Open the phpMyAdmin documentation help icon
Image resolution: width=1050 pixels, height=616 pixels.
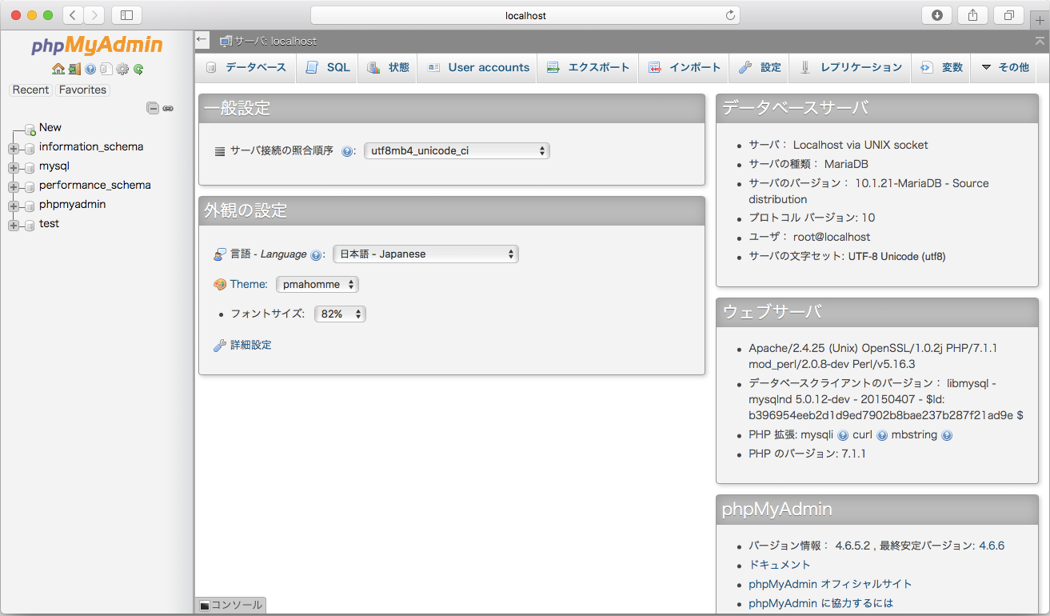90,70
